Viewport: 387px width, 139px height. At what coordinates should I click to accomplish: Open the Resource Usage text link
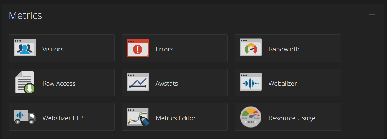click(x=292, y=118)
